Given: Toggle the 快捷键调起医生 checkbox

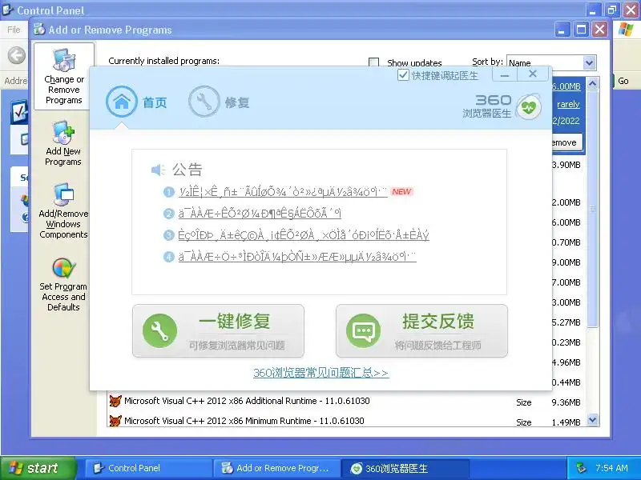Looking at the screenshot, I should tap(403, 75).
